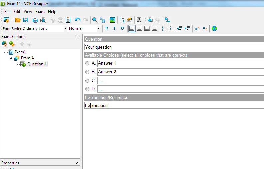Go to next question arrow icon
This screenshot has width=264, height=169.
pyautogui.click(x=157, y=20)
